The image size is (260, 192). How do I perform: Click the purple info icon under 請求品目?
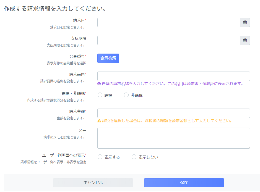point(99,84)
